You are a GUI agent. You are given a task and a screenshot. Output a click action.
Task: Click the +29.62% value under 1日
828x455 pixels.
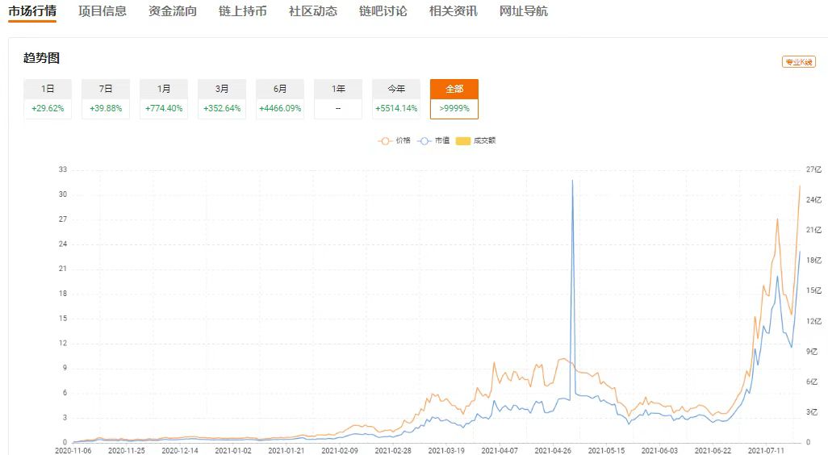(48, 108)
